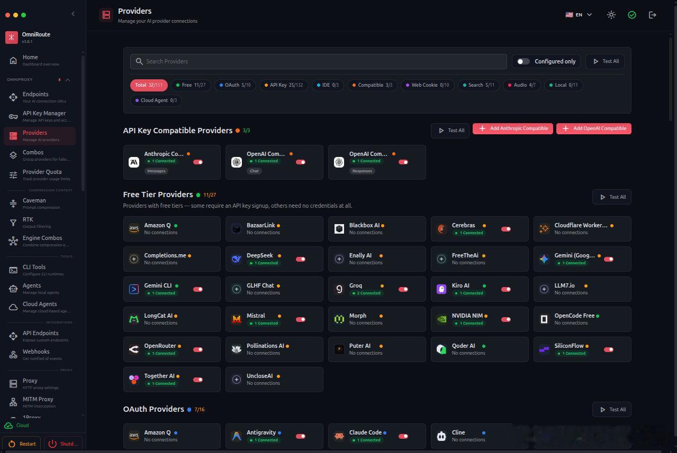Click the Groq provider logo icon

(x=339, y=289)
